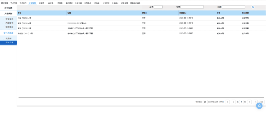The image size is (268, 114).
Task: Open the floating bell notification button
Action: (259, 106)
